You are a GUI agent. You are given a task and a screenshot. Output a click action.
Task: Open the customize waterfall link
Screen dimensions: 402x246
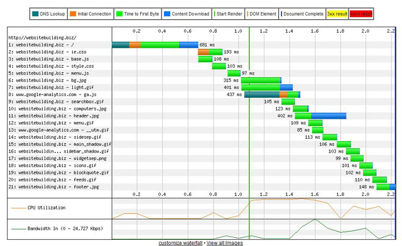[180, 243]
